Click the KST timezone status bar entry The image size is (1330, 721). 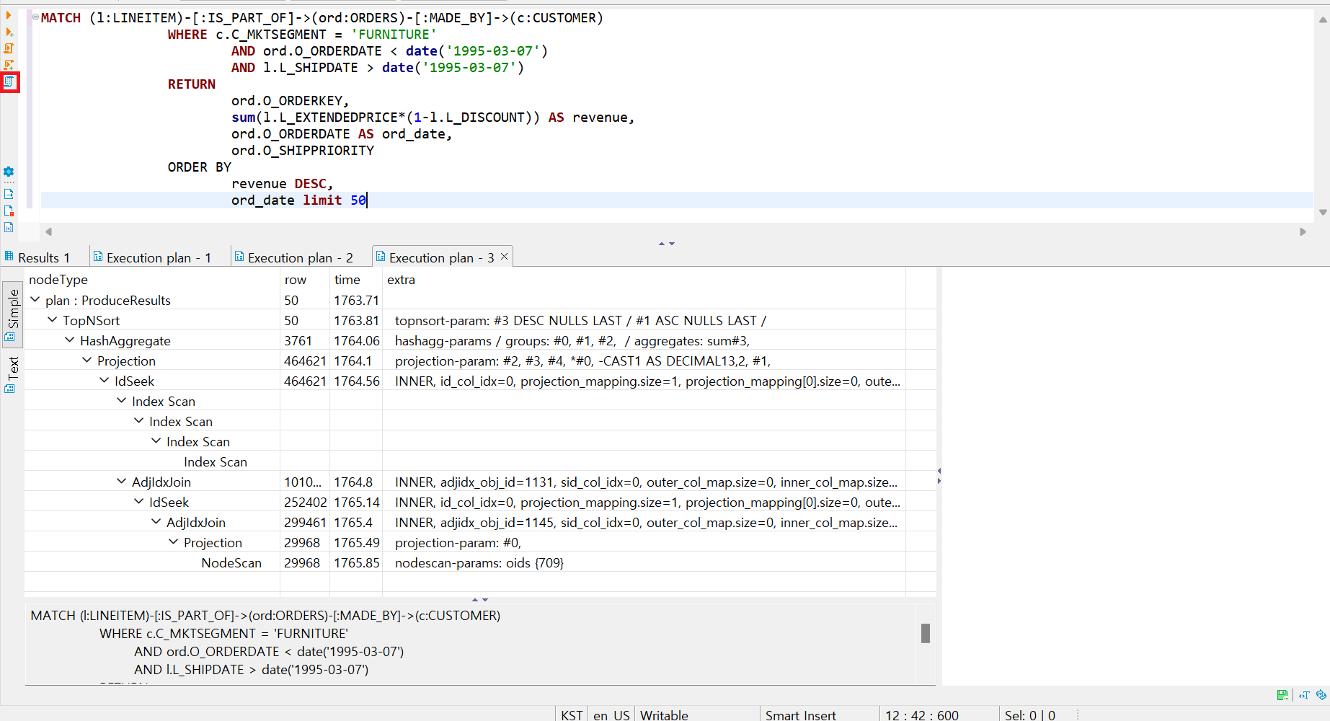[572, 715]
